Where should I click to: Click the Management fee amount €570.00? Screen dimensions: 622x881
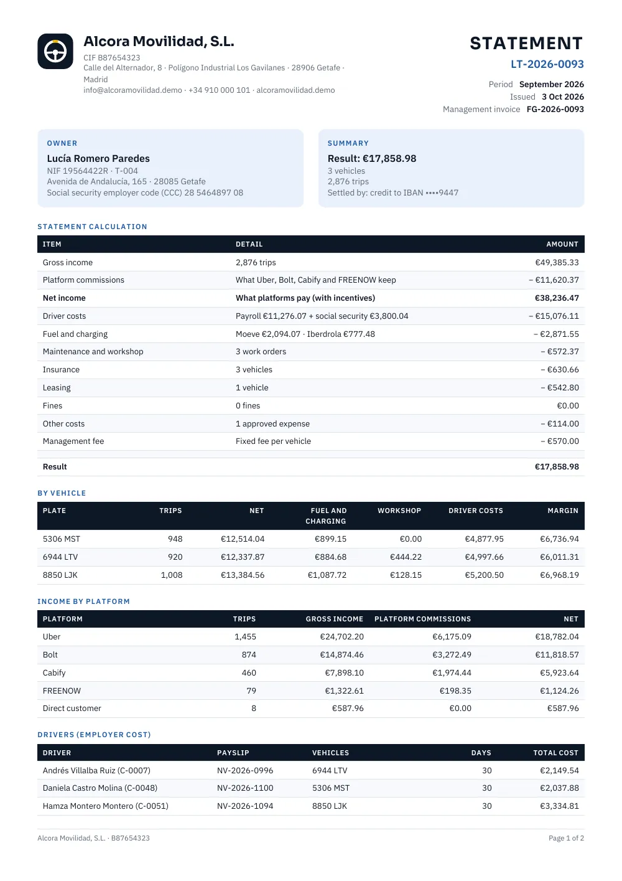coord(560,441)
